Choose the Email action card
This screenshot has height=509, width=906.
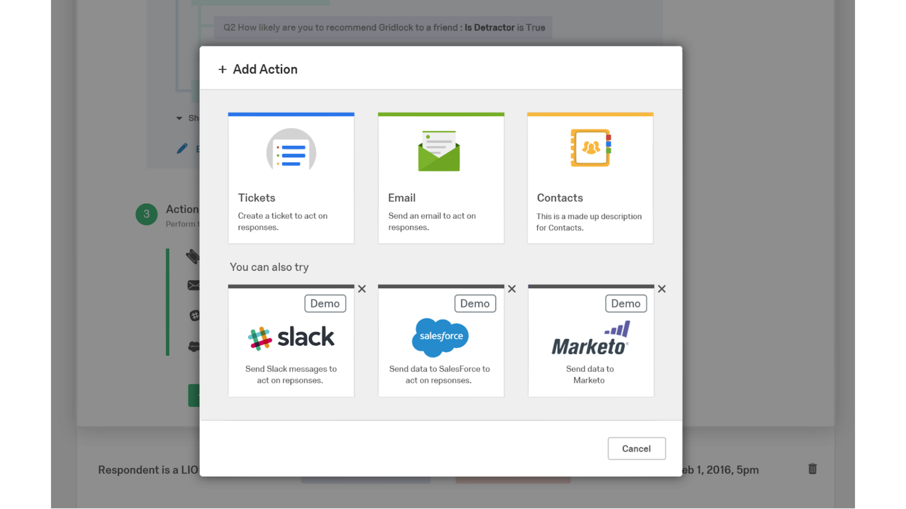click(441, 178)
